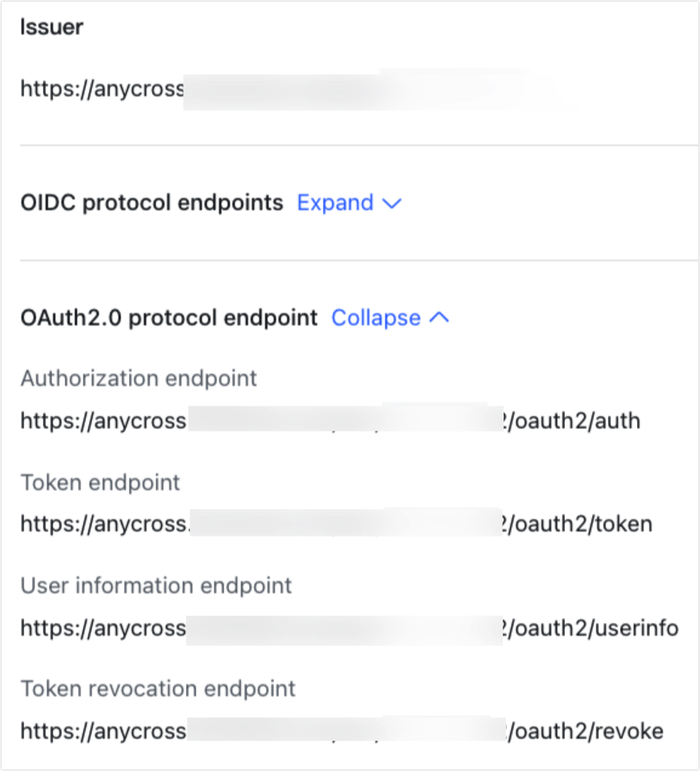This screenshot has width=700, height=771.
Task: Click the Issuer heading
Action: [x=51, y=27]
